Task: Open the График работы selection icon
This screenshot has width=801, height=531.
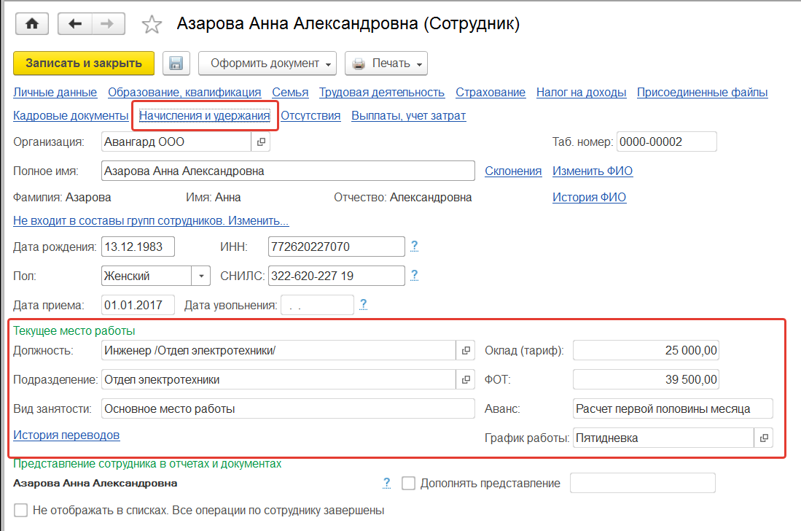Action: pos(764,438)
